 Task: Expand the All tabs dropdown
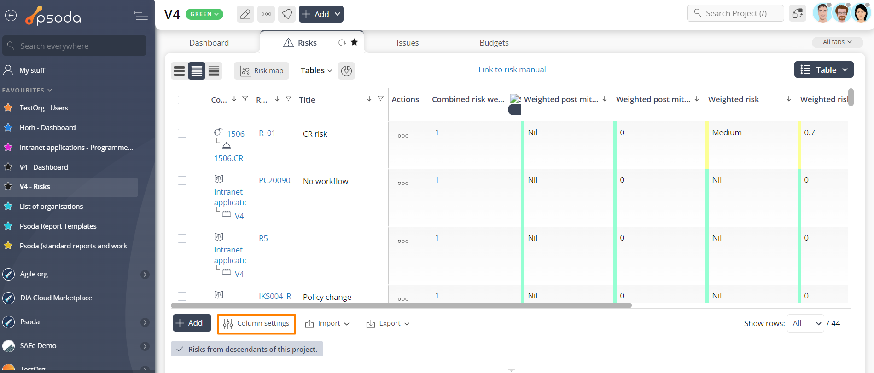[x=837, y=42]
